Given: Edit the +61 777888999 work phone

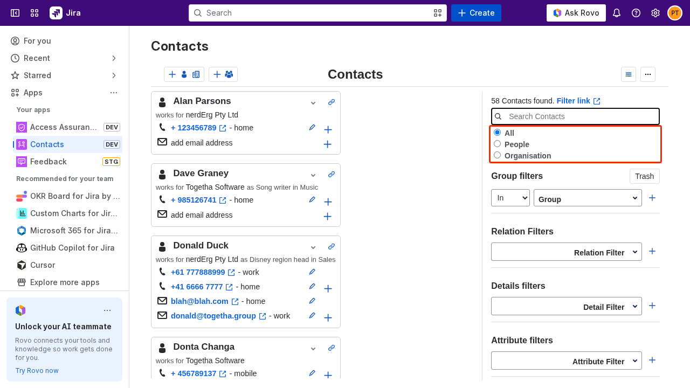Looking at the screenshot, I should [x=312, y=272].
